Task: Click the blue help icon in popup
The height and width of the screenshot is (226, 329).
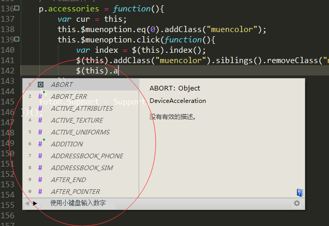Action: (x=300, y=192)
